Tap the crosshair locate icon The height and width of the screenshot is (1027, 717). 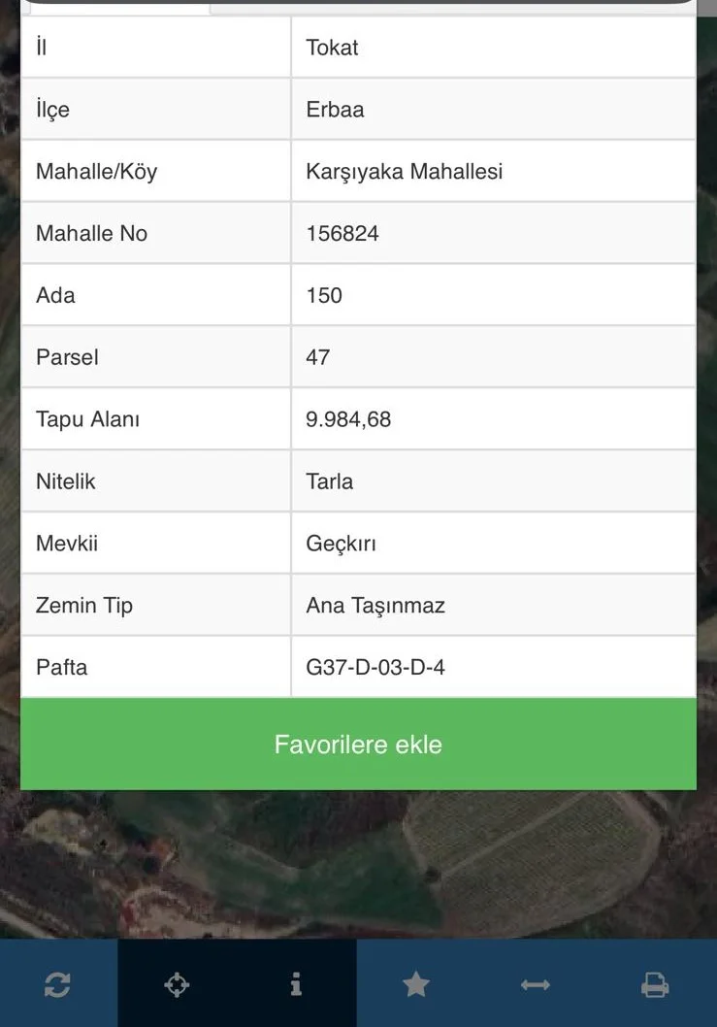[x=177, y=985]
